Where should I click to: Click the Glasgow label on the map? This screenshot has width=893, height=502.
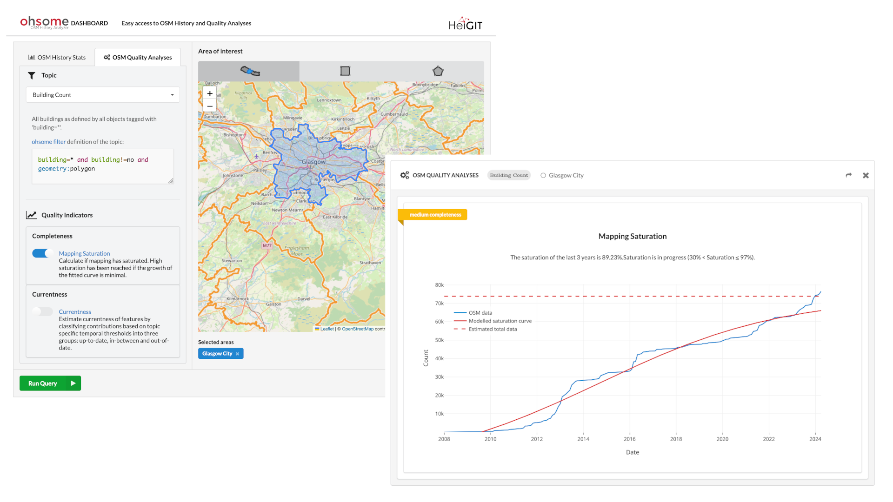coord(313,162)
